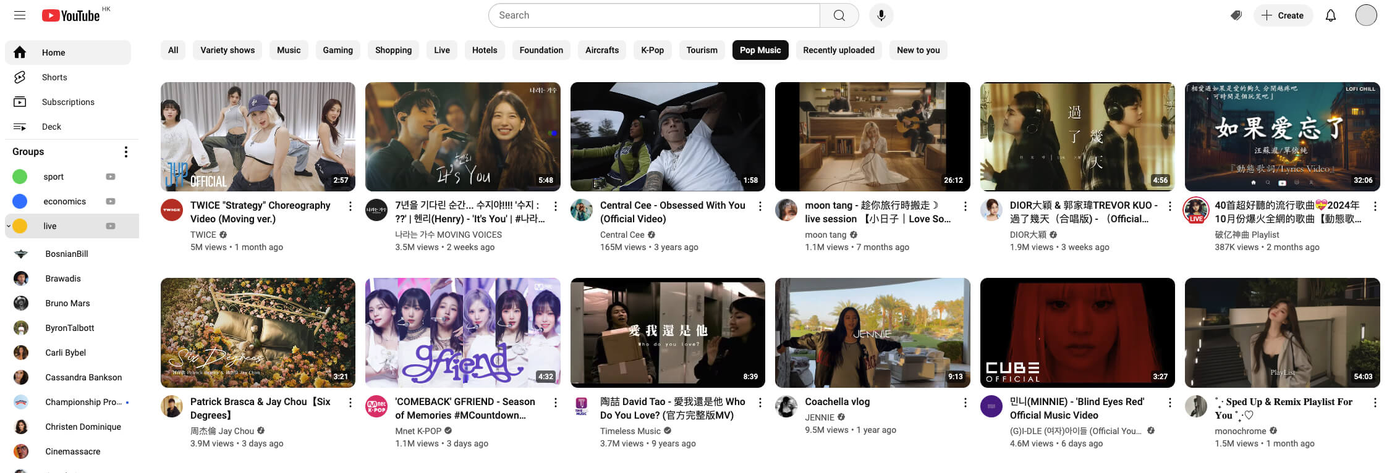Open the Bruno Mars channel in sidebar
This screenshot has height=473, width=1392.
tap(68, 303)
